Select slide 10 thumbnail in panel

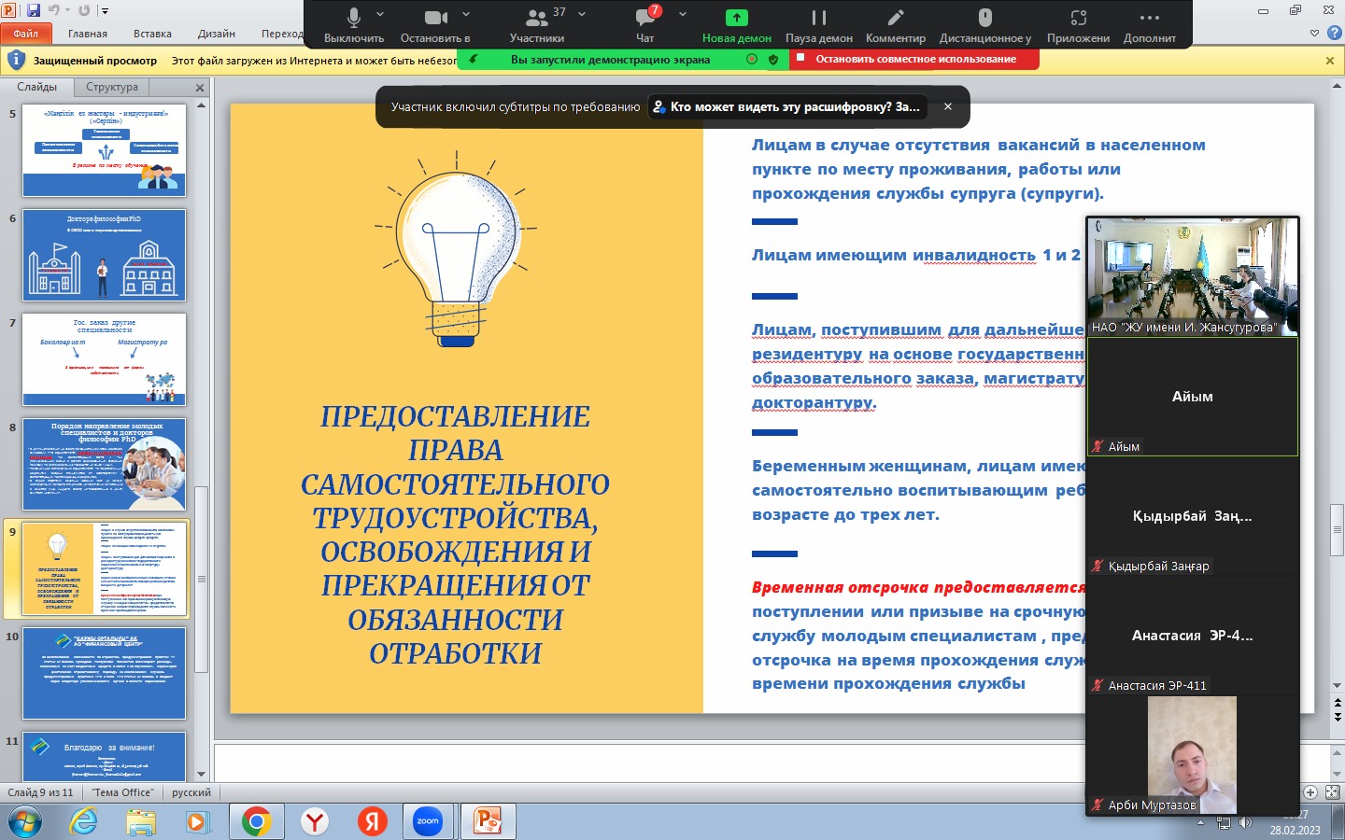click(x=104, y=672)
